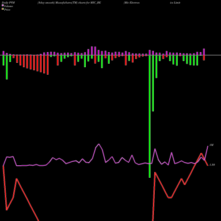Click the '1M' volume axis label

(x=211, y=145)
